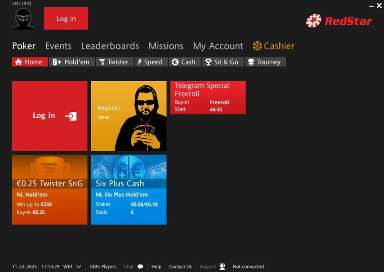Open the Six Plus Cash tile
384x272 pixels.
(129, 189)
